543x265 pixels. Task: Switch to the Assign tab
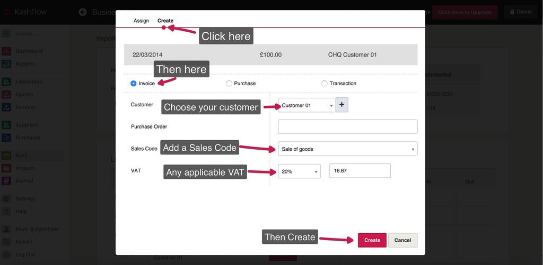(141, 21)
